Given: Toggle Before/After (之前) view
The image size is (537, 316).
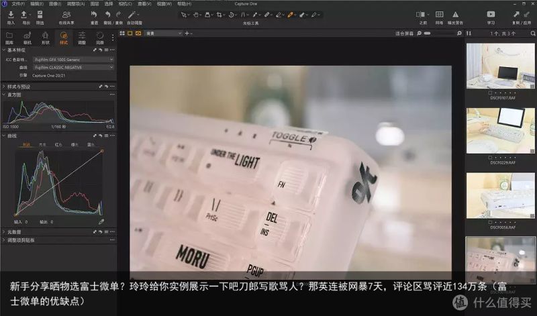Looking at the screenshot, I should (x=420, y=14).
